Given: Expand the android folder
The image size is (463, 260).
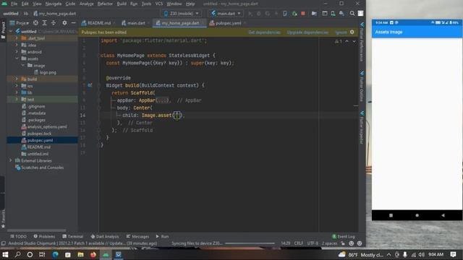Looking at the screenshot, I should pos(17,52).
